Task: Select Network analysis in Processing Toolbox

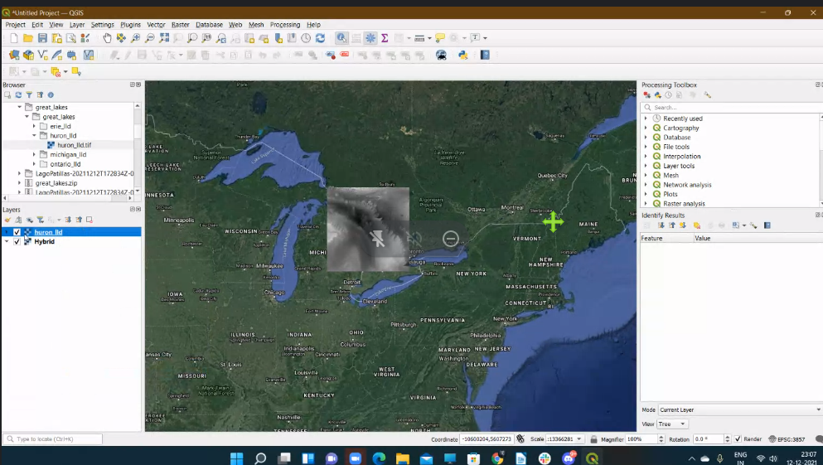Action: [x=687, y=184]
